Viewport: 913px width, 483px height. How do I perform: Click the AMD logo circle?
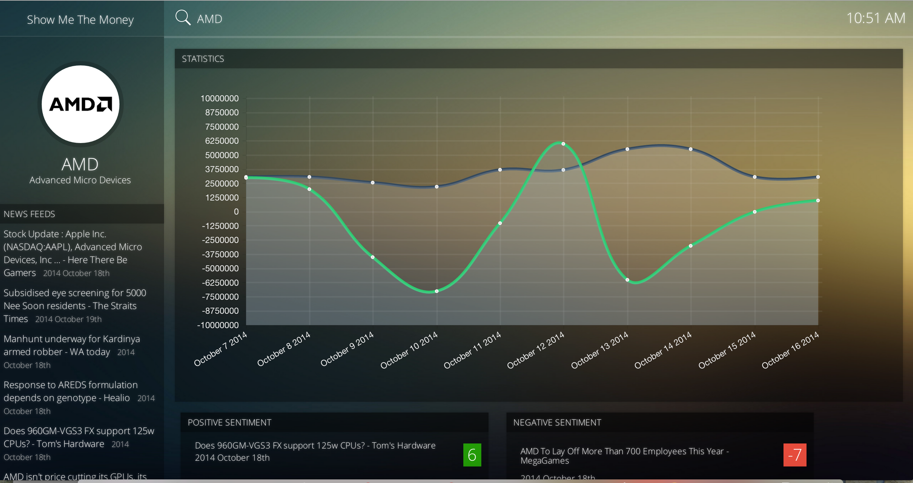click(81, 104)
